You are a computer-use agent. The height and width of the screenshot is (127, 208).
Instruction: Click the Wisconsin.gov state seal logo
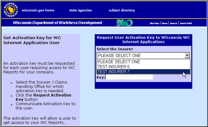(x=10, y=10)
